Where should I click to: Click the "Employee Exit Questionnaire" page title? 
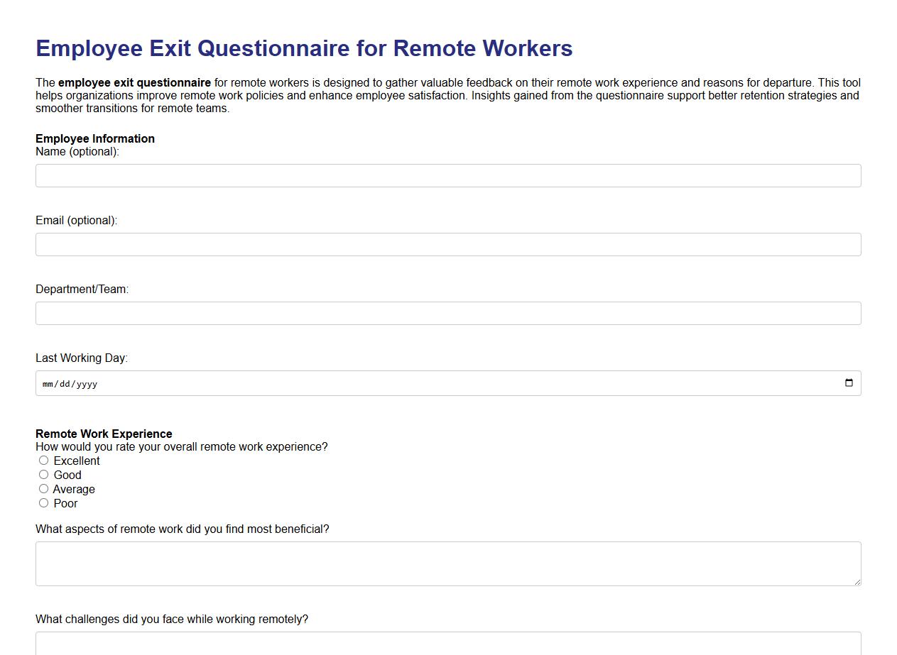[303, 48]
